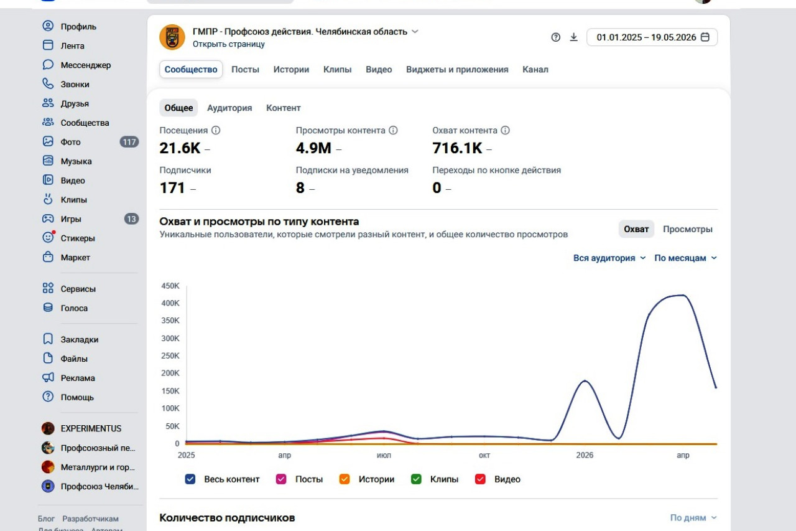Click the Разработчикам footer link
The width and height of the screenshot is (796, 531).
pos(90,519)
